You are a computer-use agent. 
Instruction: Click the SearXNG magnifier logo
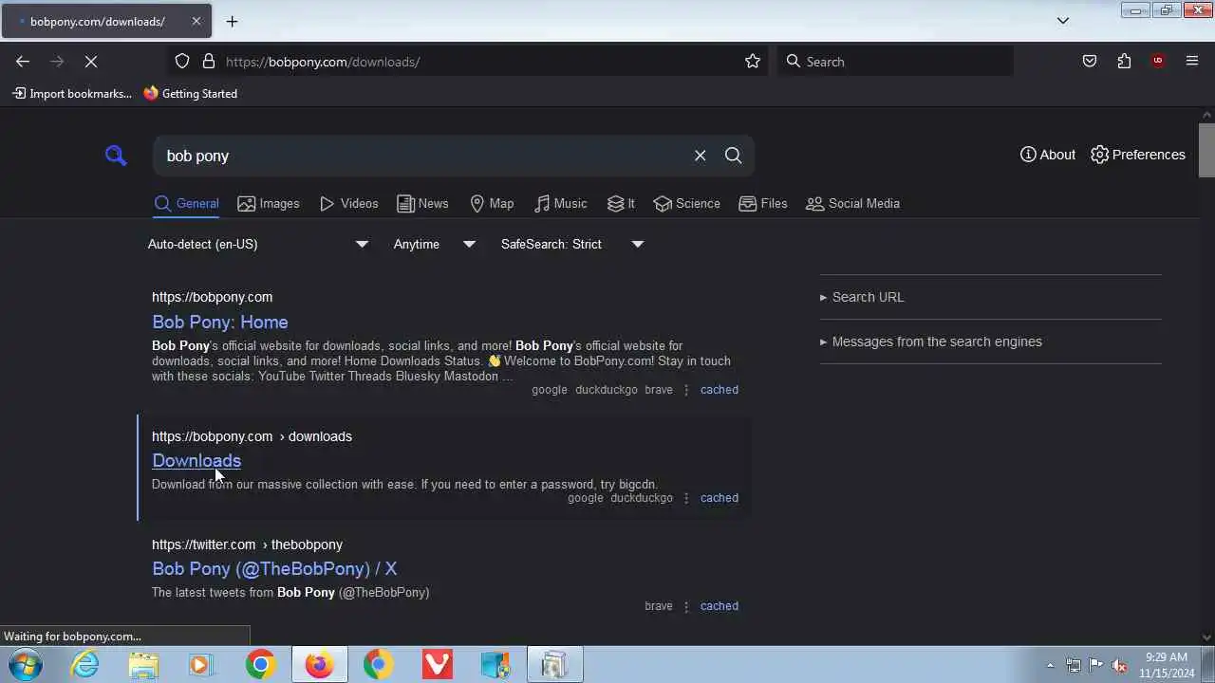[116, 156]
